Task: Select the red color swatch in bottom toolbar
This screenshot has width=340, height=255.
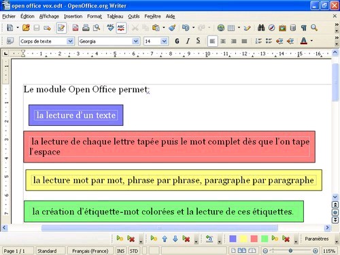Action: [254, 239]
